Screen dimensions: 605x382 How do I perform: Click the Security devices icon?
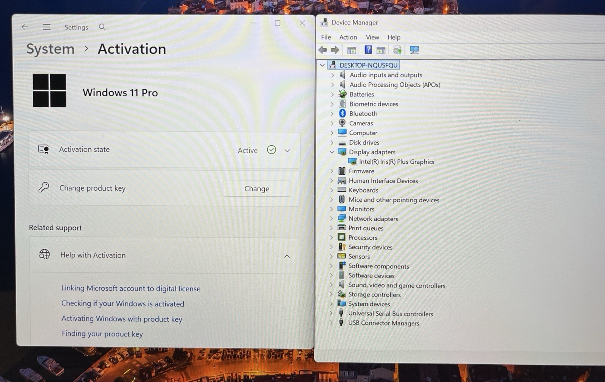(341, 246)
